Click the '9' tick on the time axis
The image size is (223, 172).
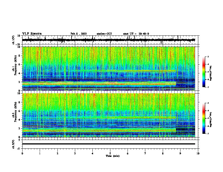[x=180, y=153]
